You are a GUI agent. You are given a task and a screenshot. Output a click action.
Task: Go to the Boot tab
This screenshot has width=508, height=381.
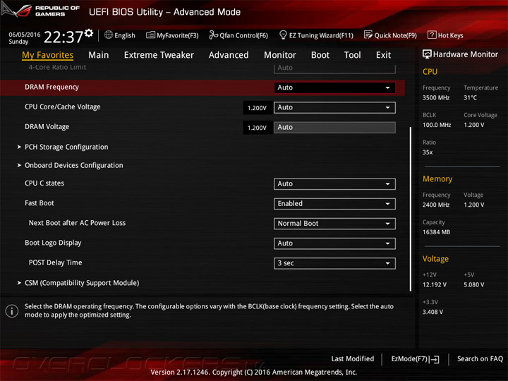coord(320,55)
